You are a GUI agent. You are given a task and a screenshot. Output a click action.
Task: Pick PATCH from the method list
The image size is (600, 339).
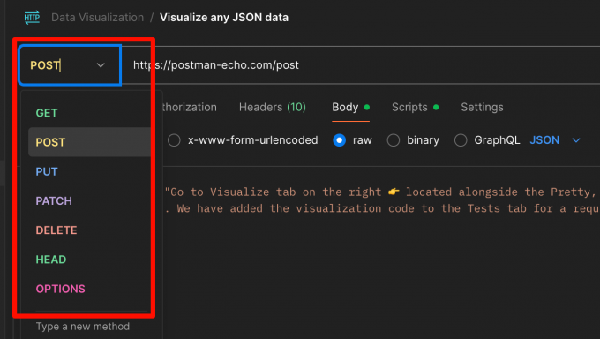54,200
